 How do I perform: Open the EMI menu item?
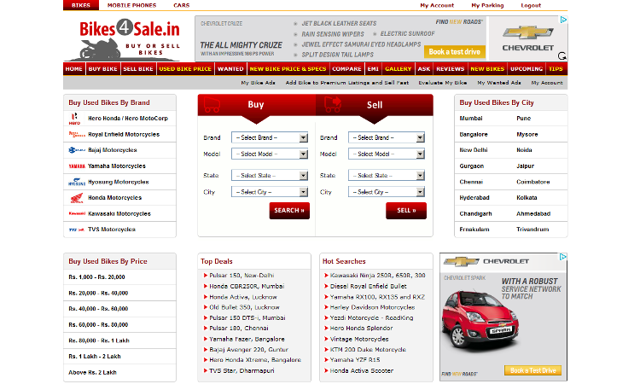(x=373, y=69)
